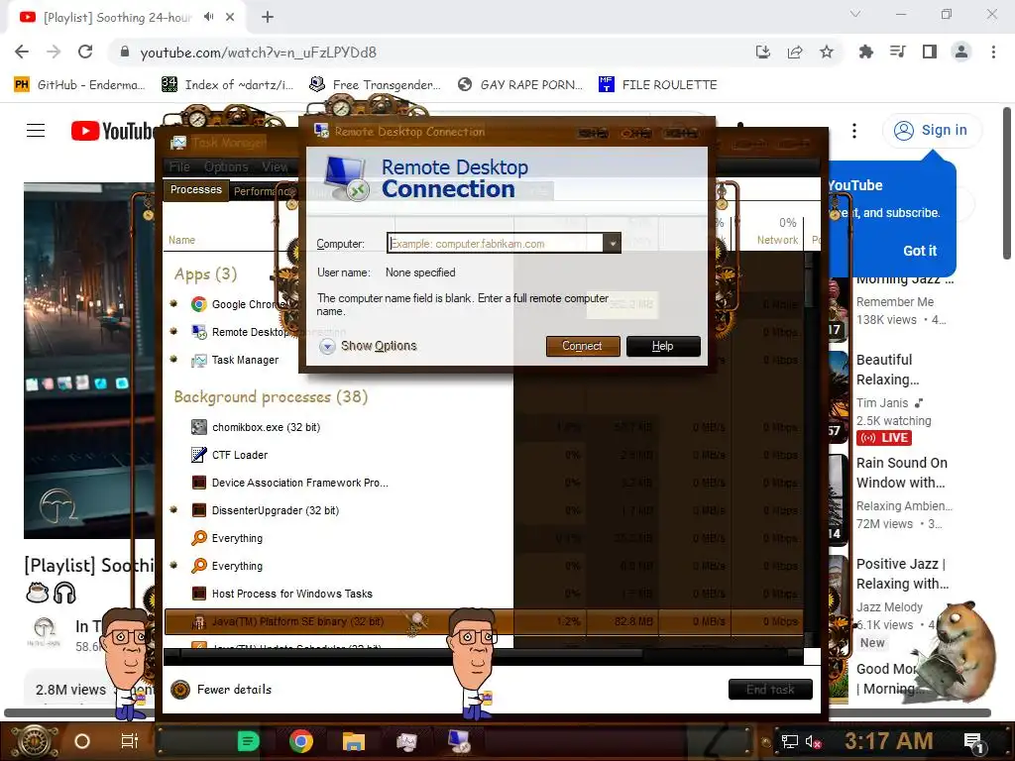Open YouTube settings three-dot menu
This screenshot has width=1015, height=761.
coord(854,131)
